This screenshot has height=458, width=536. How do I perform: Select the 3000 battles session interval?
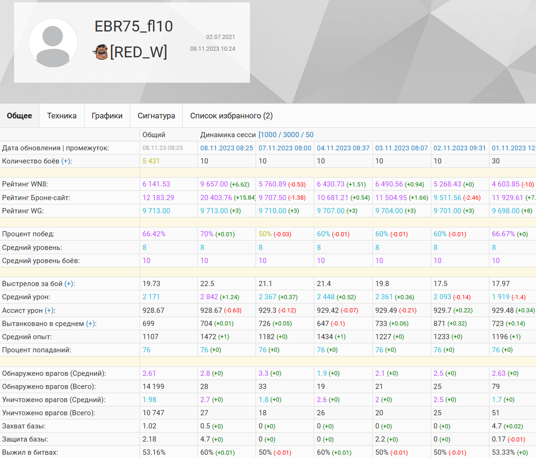point(291,135)
